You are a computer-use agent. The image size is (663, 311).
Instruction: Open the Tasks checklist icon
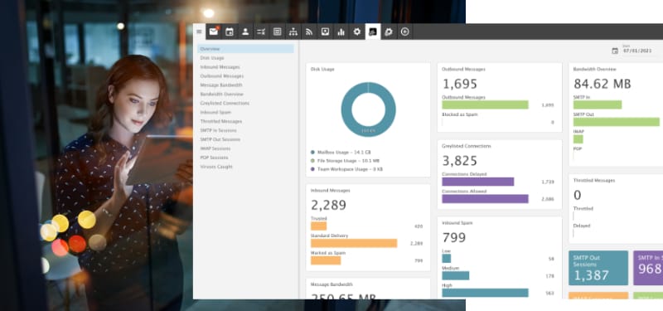[x=261, y=32]
